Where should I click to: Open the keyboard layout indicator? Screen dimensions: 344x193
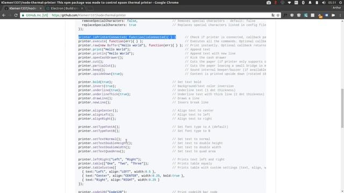[x=296, y=3]
